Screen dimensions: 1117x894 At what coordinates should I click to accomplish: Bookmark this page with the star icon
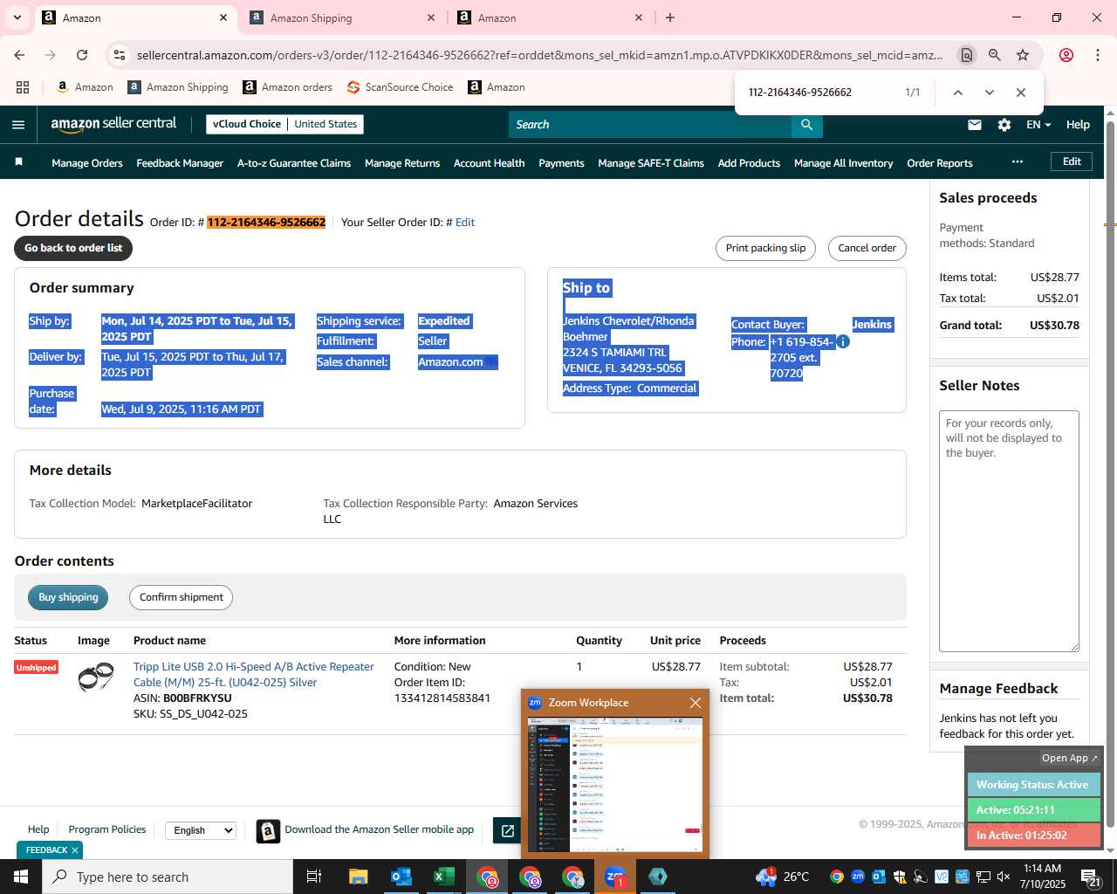[1023, 55]
